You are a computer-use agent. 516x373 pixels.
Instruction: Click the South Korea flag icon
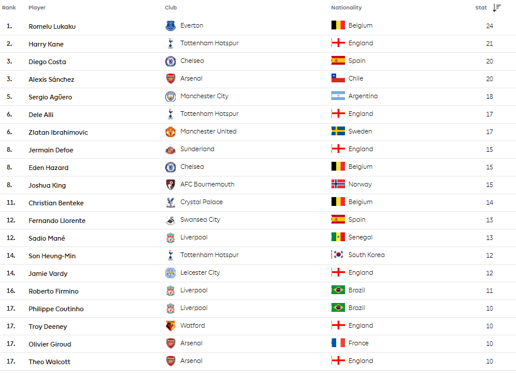(x=338, y=255)
